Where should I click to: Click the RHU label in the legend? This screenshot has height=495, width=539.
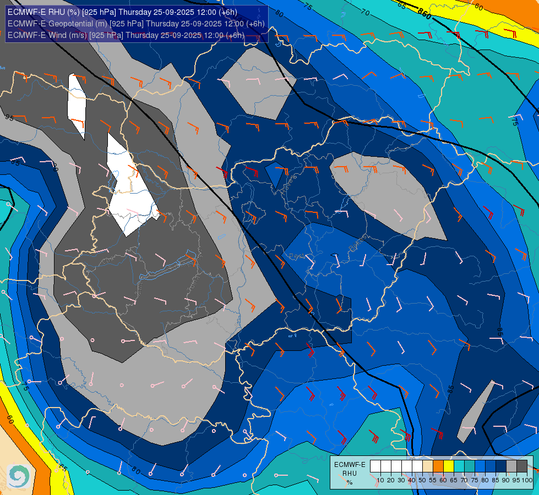pyautogui.click(x=350, y=474)
